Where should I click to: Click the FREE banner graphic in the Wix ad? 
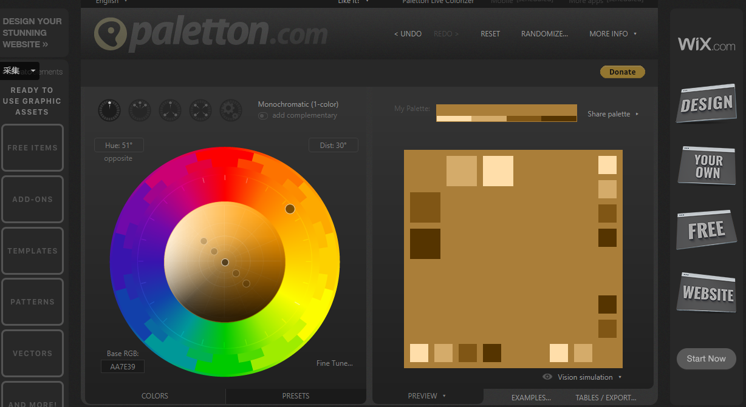click(706, 229)
